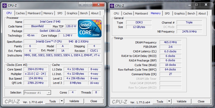Click the Specification field text
Image resolution: width=215 pixels, height=108 pixels.
coord(62,41)
